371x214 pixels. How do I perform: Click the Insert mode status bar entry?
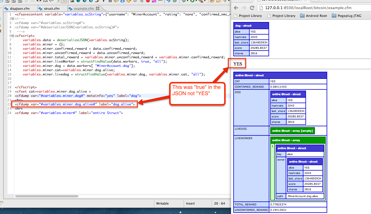click(x=190, y=203)
